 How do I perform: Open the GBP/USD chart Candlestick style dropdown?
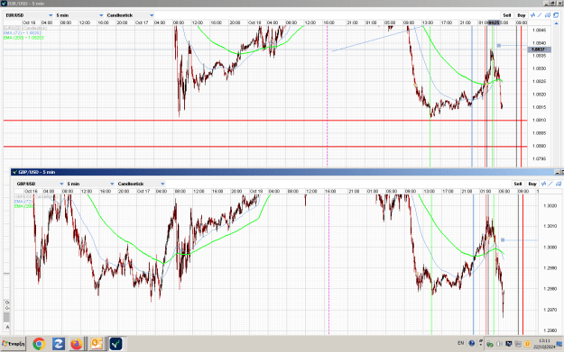pos(141,184)
